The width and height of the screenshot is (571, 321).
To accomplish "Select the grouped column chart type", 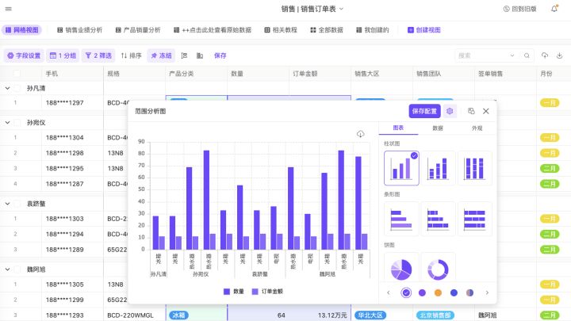I will pyautogui.click(x=401, y=168).
